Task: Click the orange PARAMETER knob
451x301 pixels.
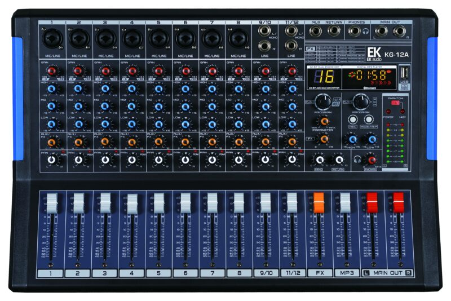Action: pyautogui.click(x=324, y=122)
